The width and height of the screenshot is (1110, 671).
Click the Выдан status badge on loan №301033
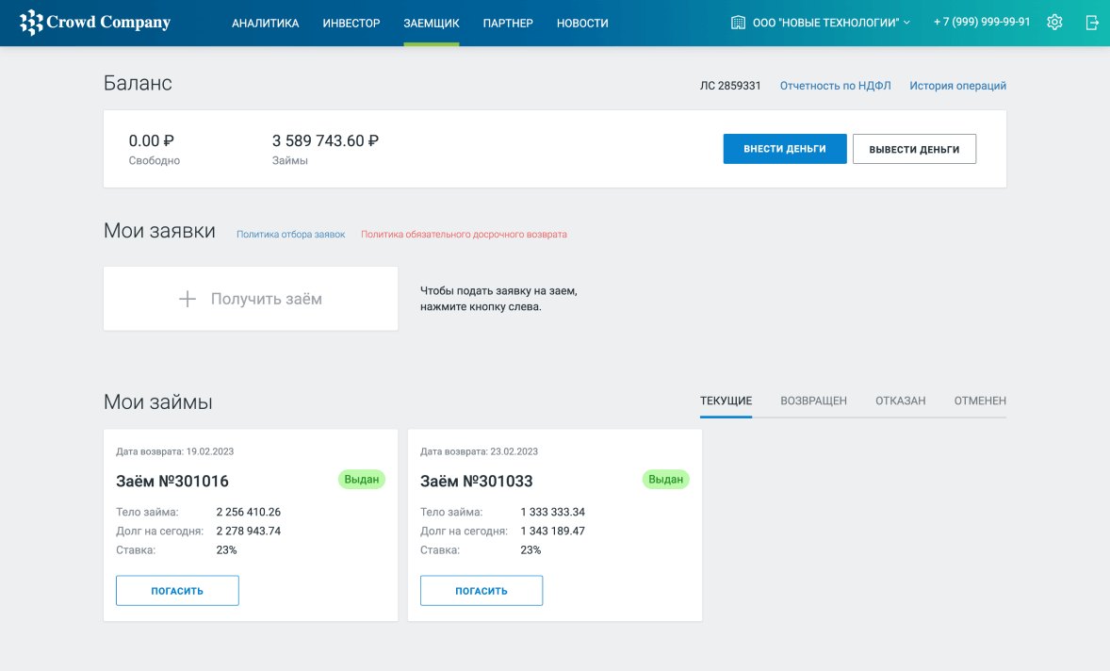click(x=666, y=479)
